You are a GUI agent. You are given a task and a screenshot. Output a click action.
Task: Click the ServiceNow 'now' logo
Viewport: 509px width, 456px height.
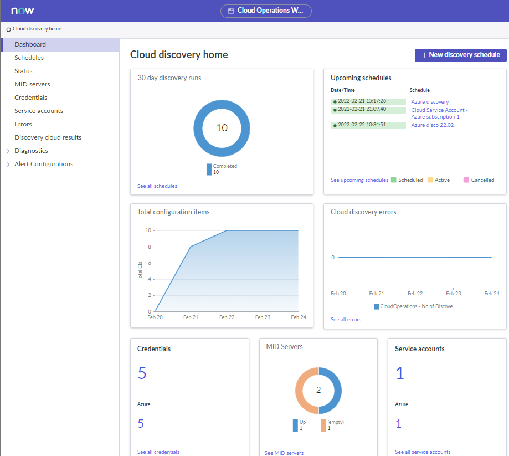22,11
